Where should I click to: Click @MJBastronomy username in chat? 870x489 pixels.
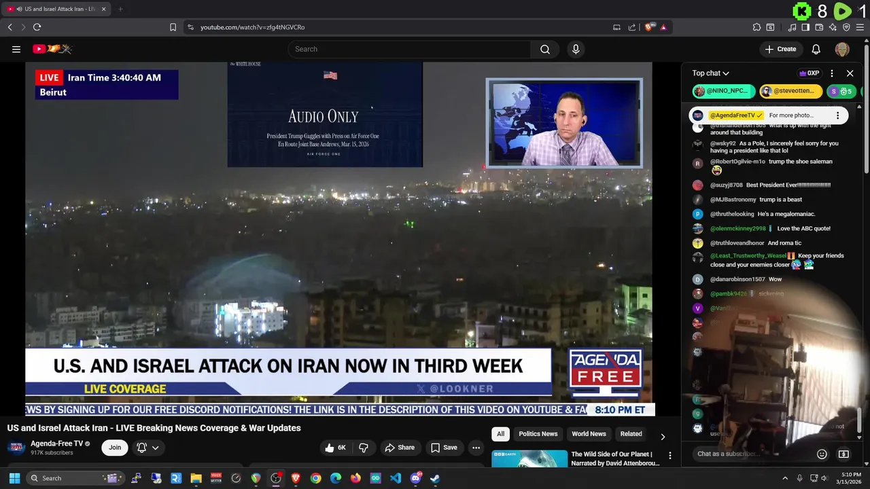coord(733,200)
